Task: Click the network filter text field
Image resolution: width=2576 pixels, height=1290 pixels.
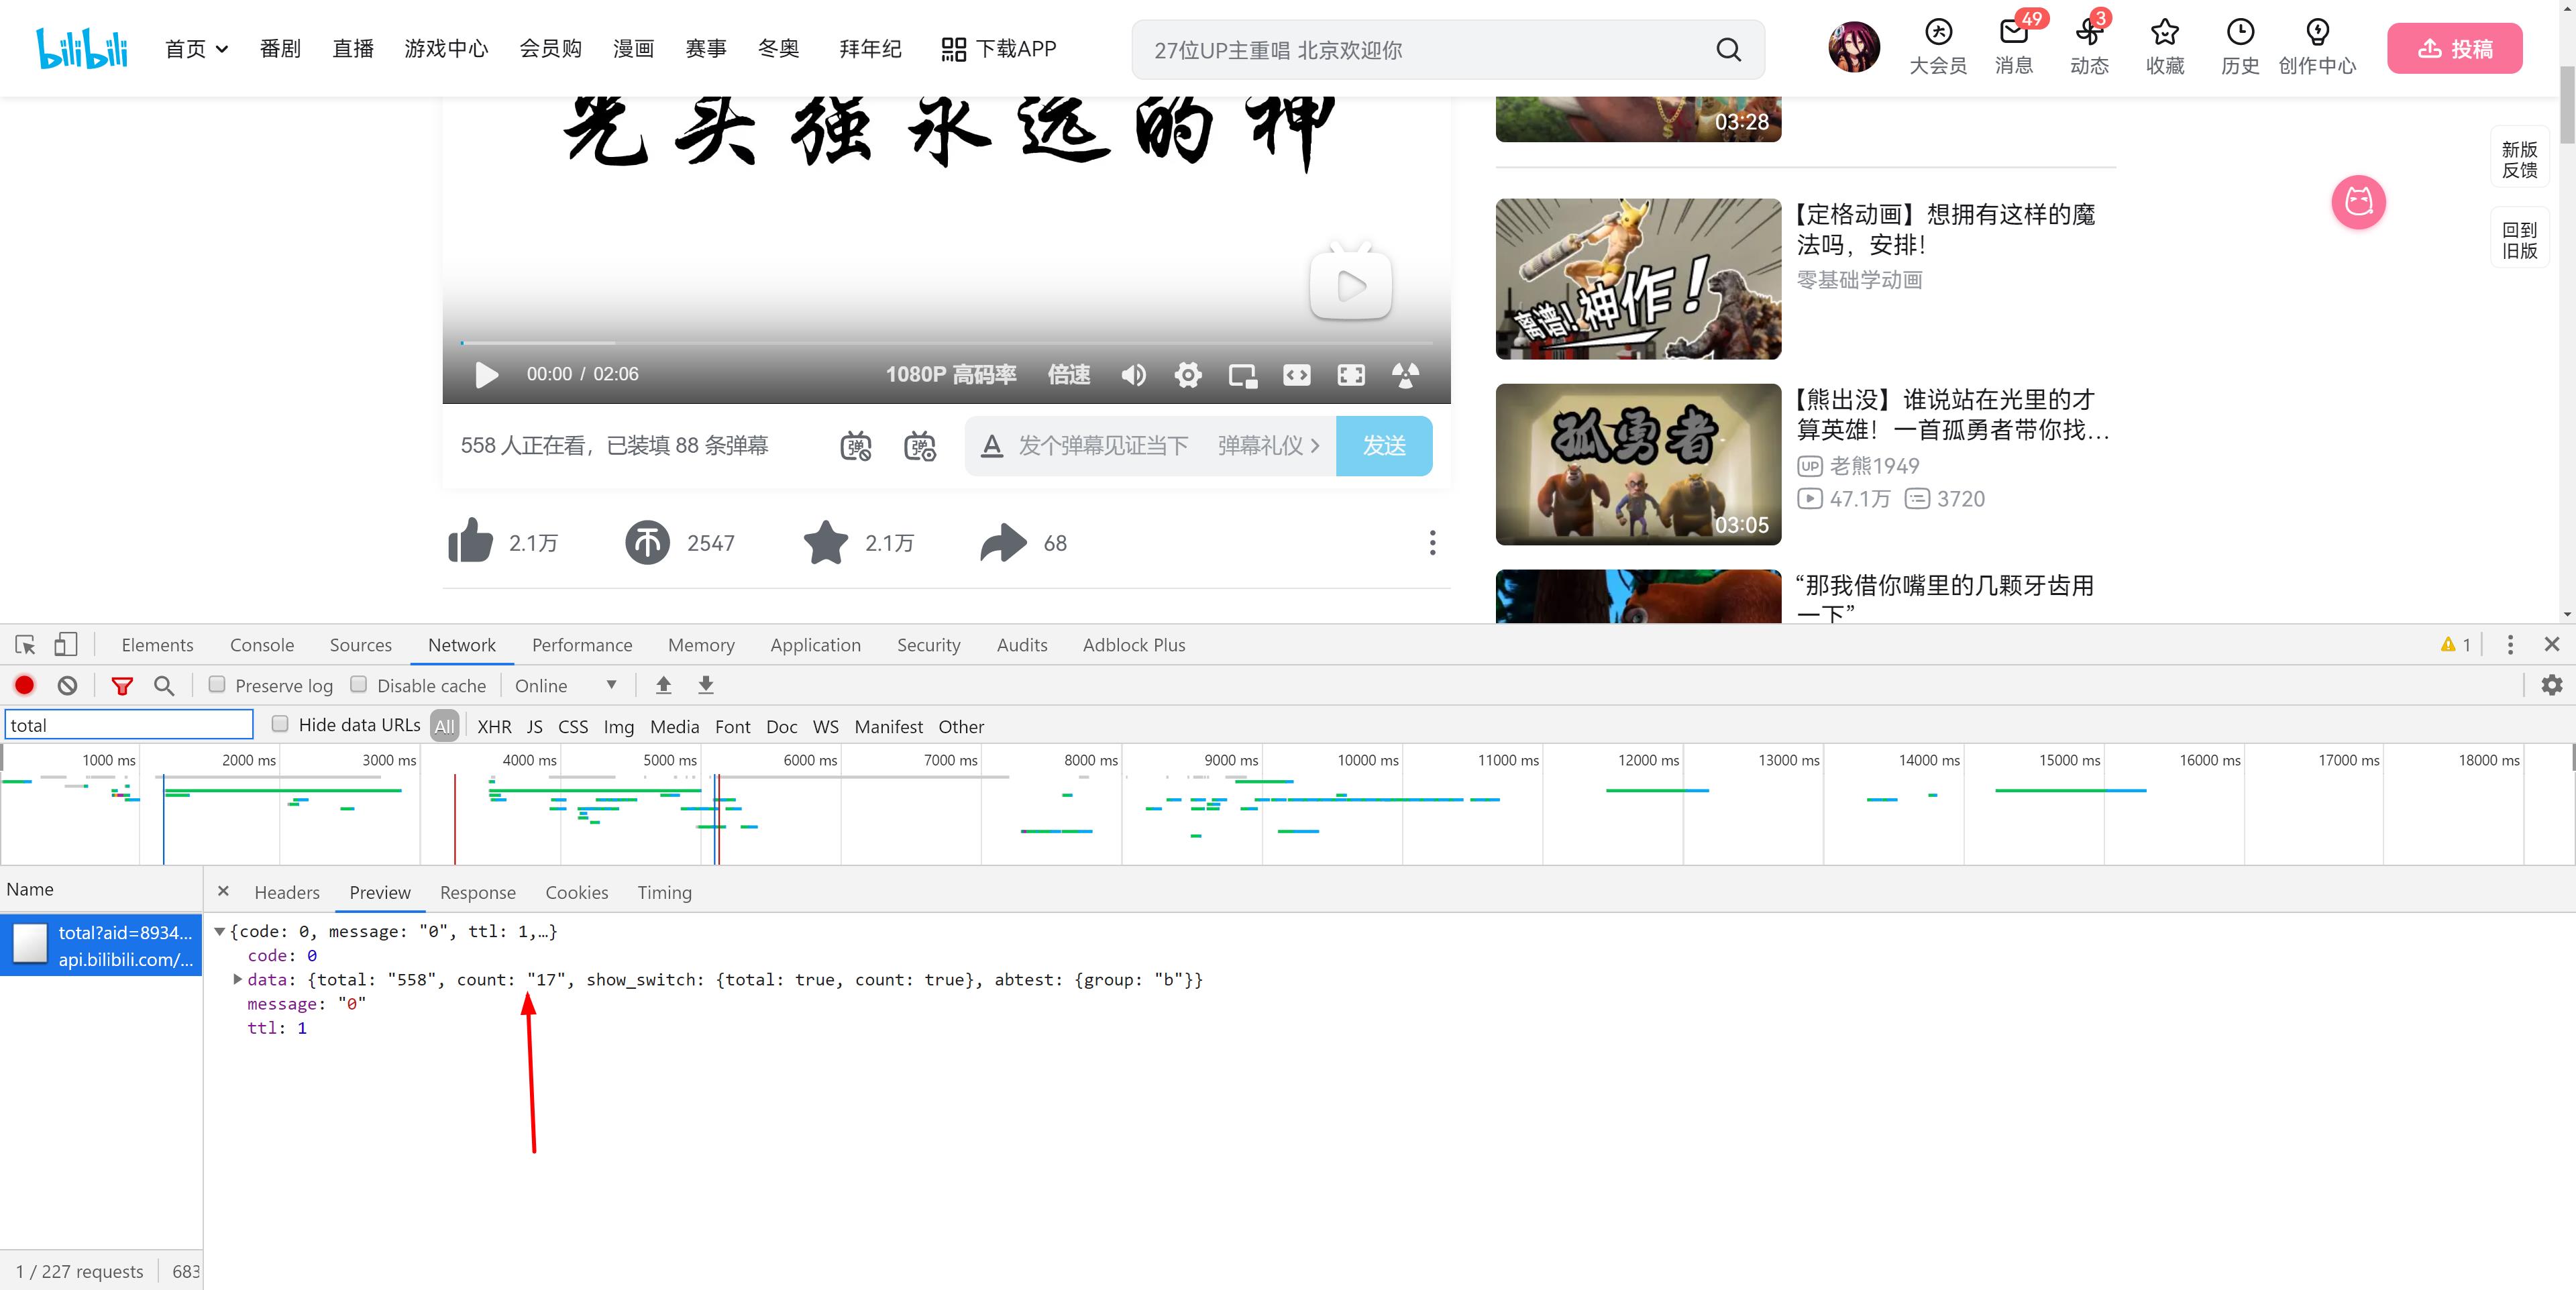Action: point(129,725)
